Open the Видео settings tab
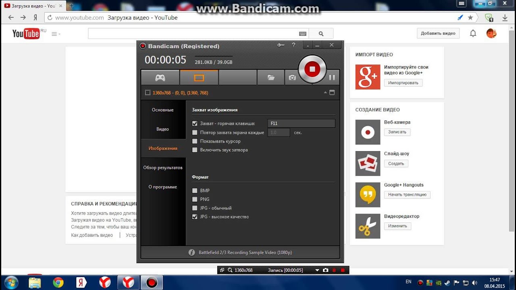 pos(162,129)
